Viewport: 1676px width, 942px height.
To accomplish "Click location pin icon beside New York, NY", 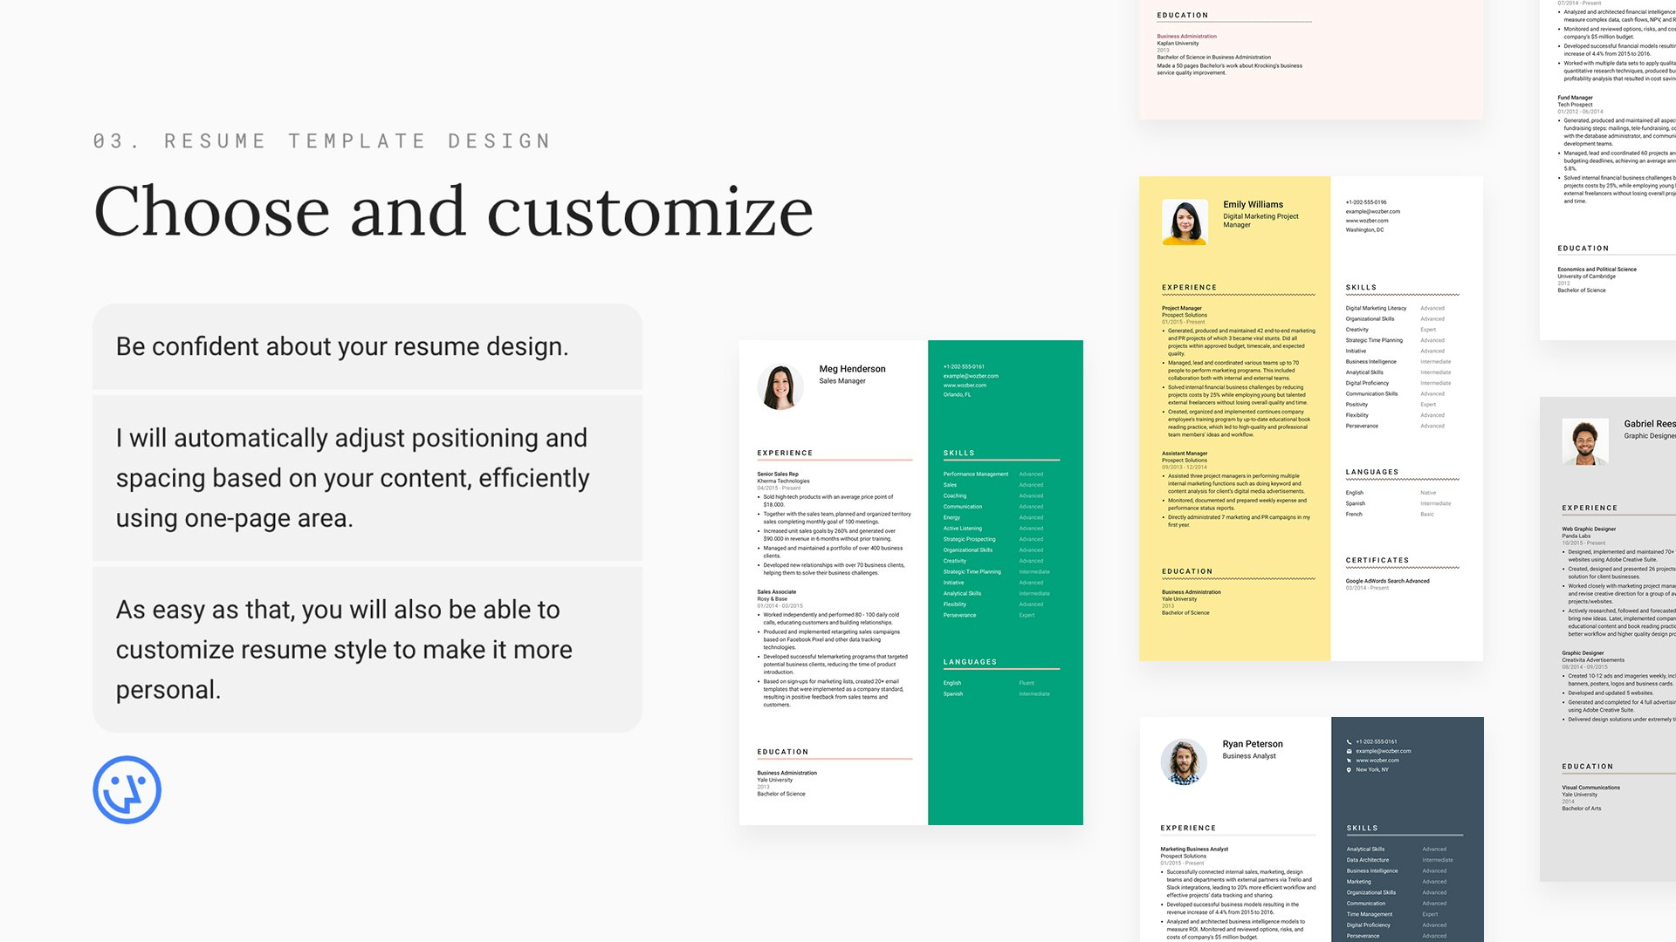I will pyautogui.click(x=1349, y=770).
